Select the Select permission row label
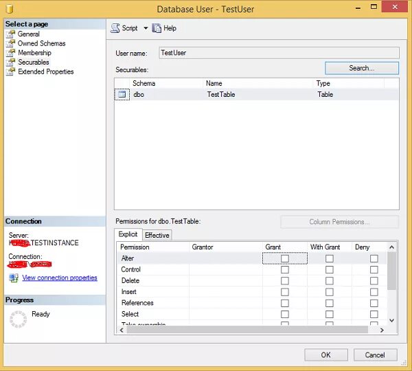This screenshot has height=371, width=412. click(130, 314)
